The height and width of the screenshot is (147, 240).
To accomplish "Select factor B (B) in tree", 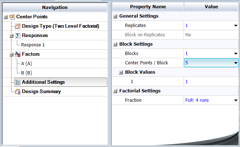I will pos(27,73).
